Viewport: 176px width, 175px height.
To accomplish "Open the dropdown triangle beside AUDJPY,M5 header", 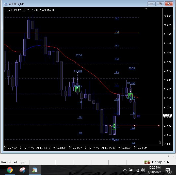I will click(6, 10).
